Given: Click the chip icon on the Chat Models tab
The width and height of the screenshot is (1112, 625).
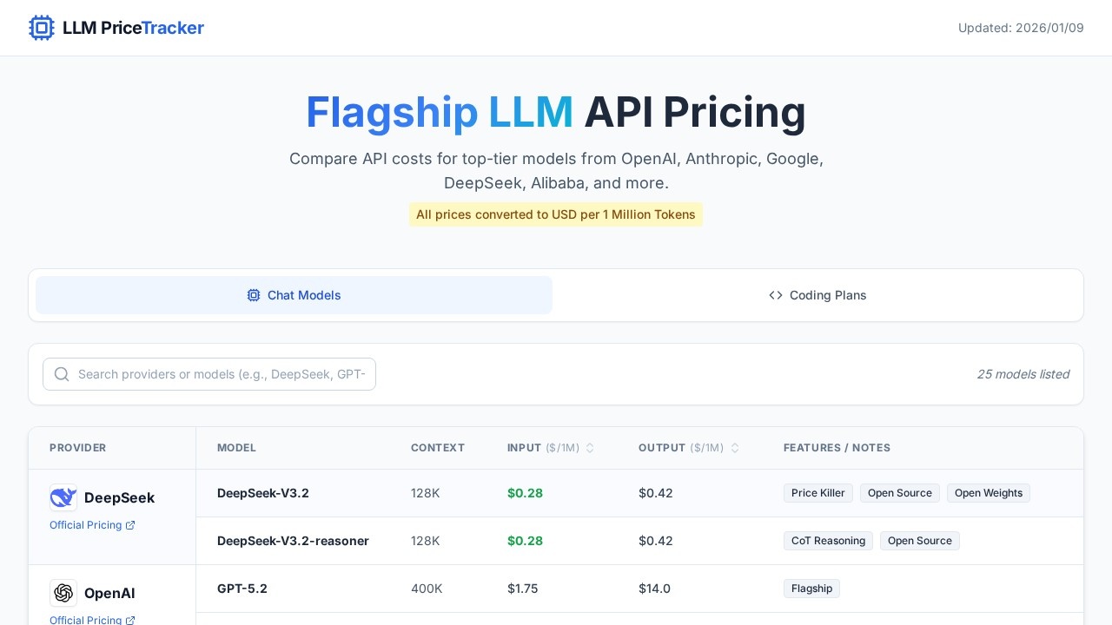Looking at the screenshot, I should (x=254, y=295).
